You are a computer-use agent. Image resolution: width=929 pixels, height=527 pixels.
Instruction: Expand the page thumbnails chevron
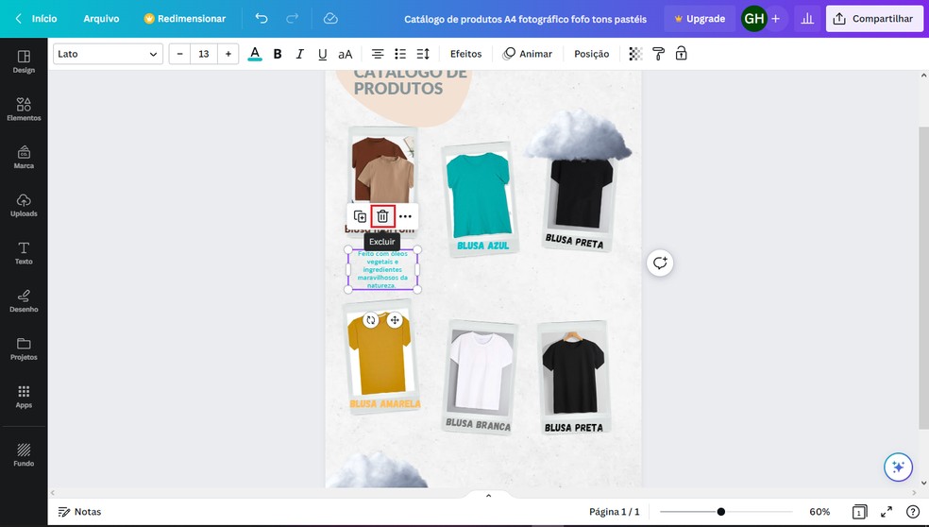(488, 496)
